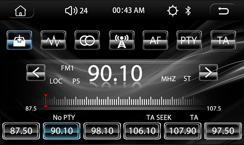Click the 00:43 AM clock
This screenshot has height=145, width=244.
tap(129, 10)
